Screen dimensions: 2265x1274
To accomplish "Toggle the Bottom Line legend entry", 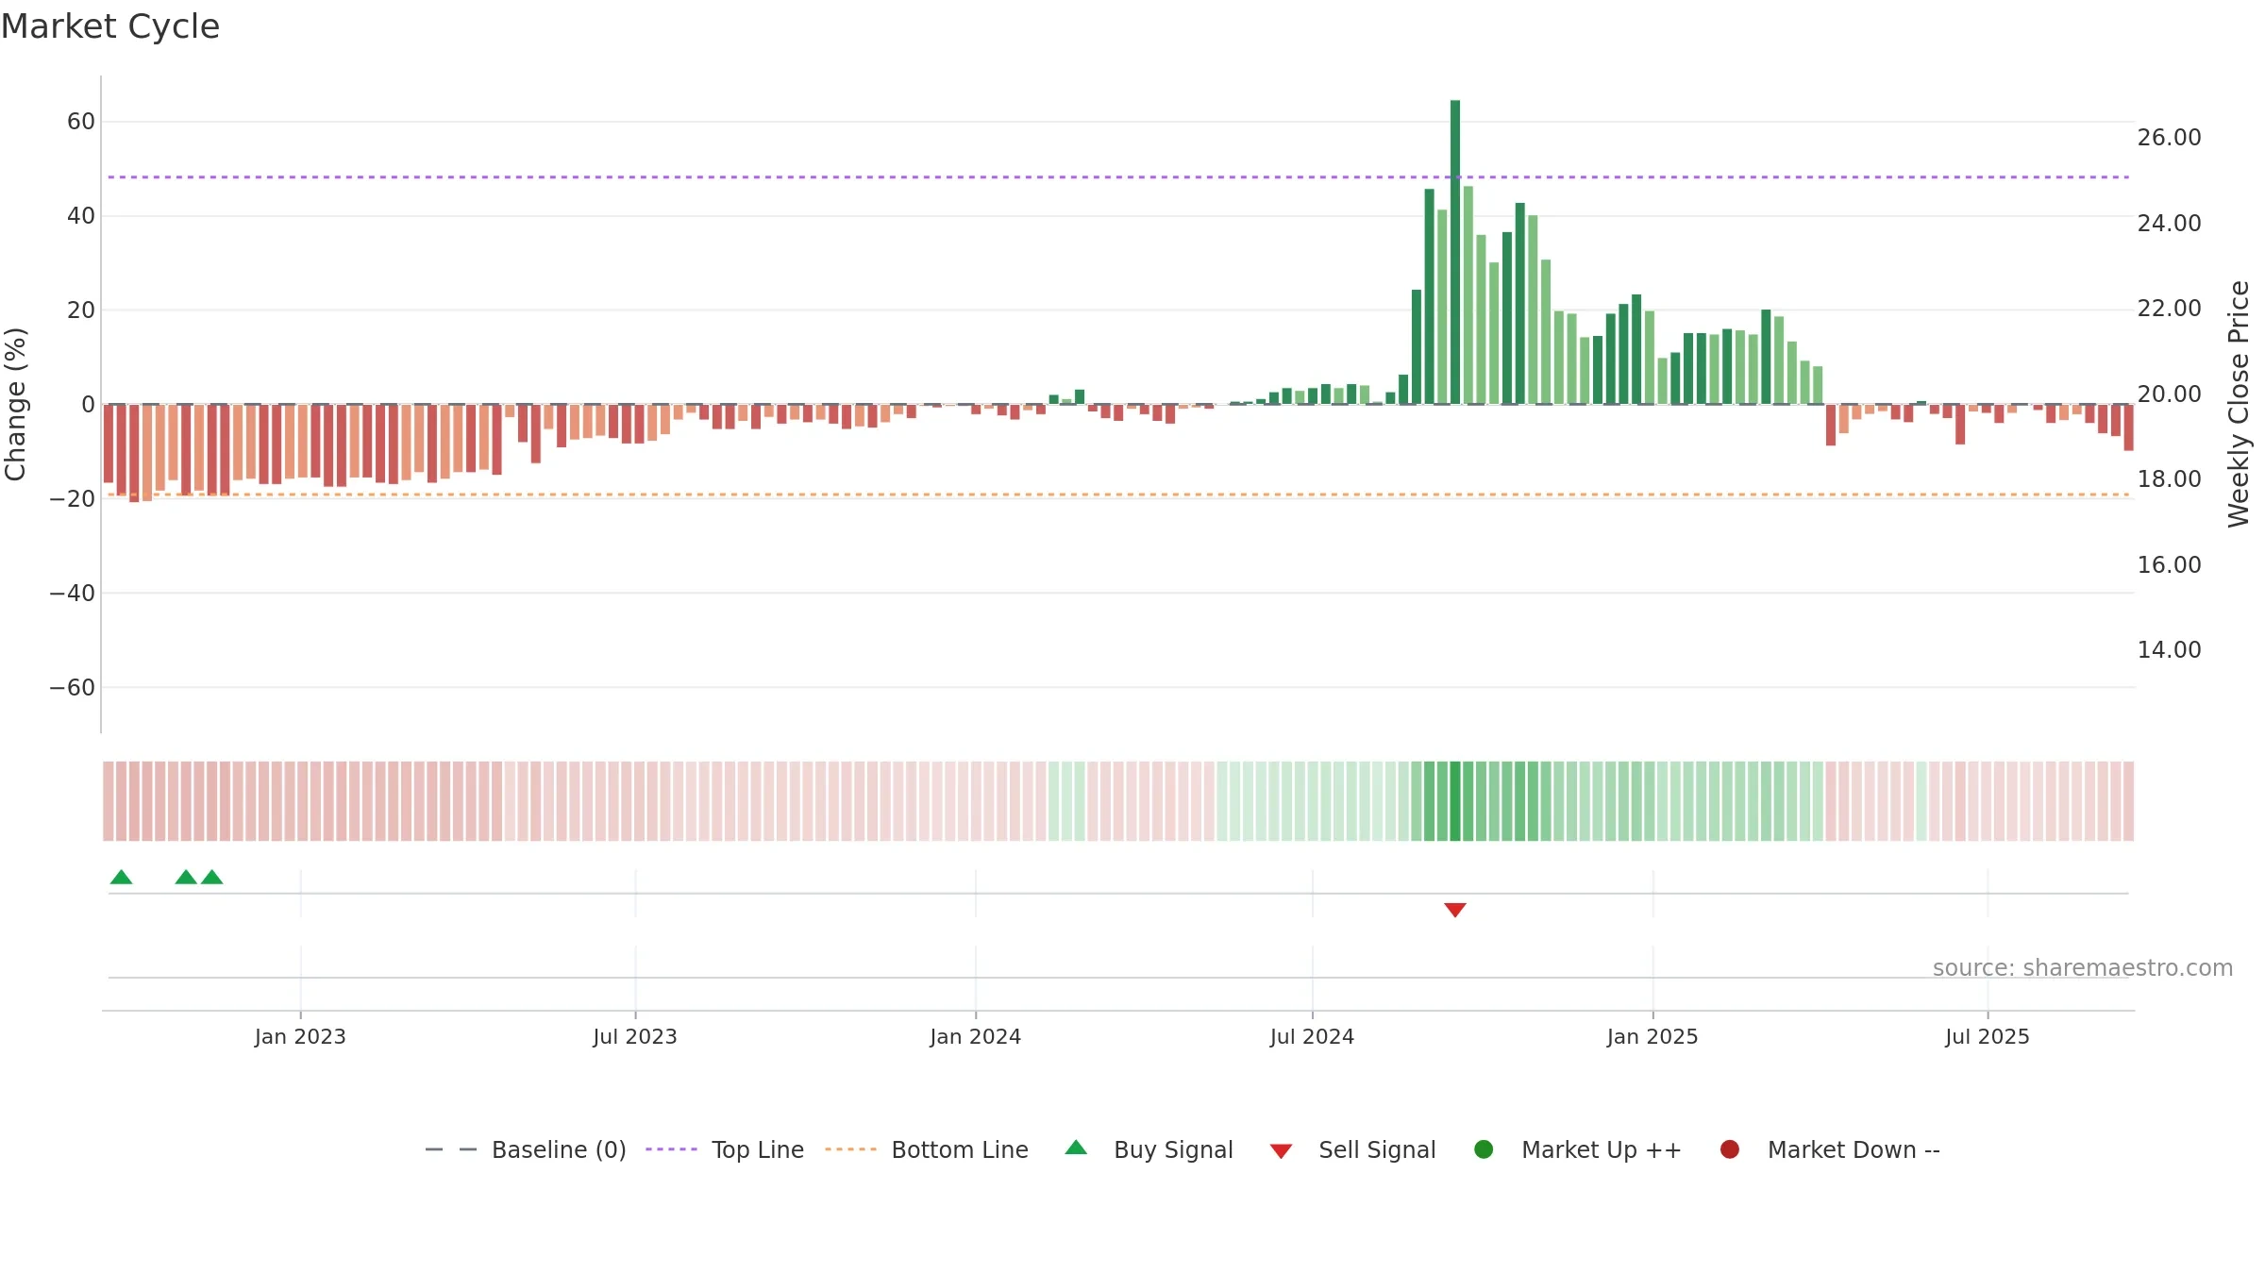I will pyautogui.click(x=927, y=1150).
